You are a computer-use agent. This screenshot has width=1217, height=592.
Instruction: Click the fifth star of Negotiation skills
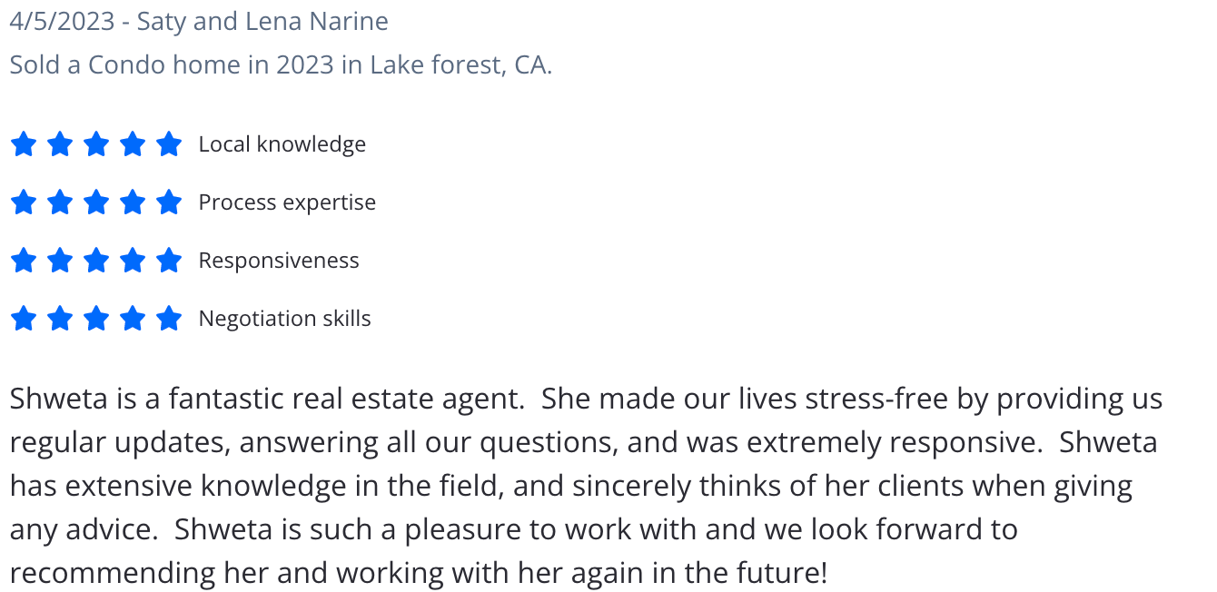(169, 318)
